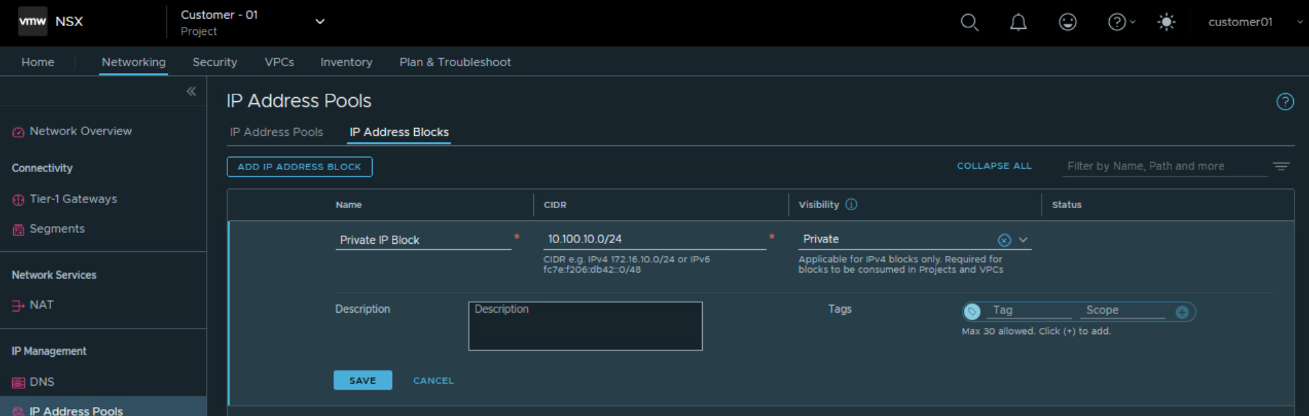The width and height of the screenshot is (1309, 416).
Task: Click the Description text area
Action: coord(585,326)
